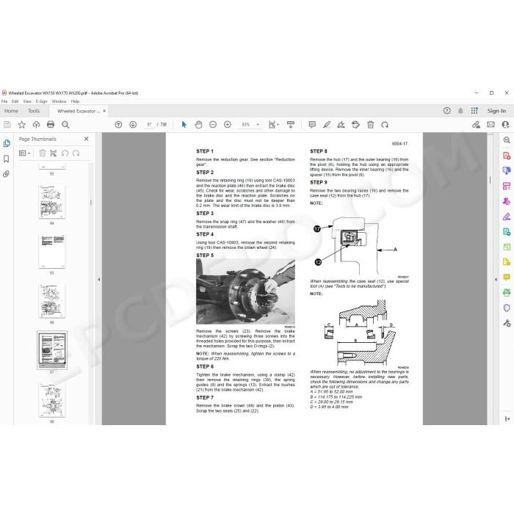The height and width of the screenshot is (514, 514).
Task: Open the Help menu
Action: pyautogui.click(x=75, y=101)
